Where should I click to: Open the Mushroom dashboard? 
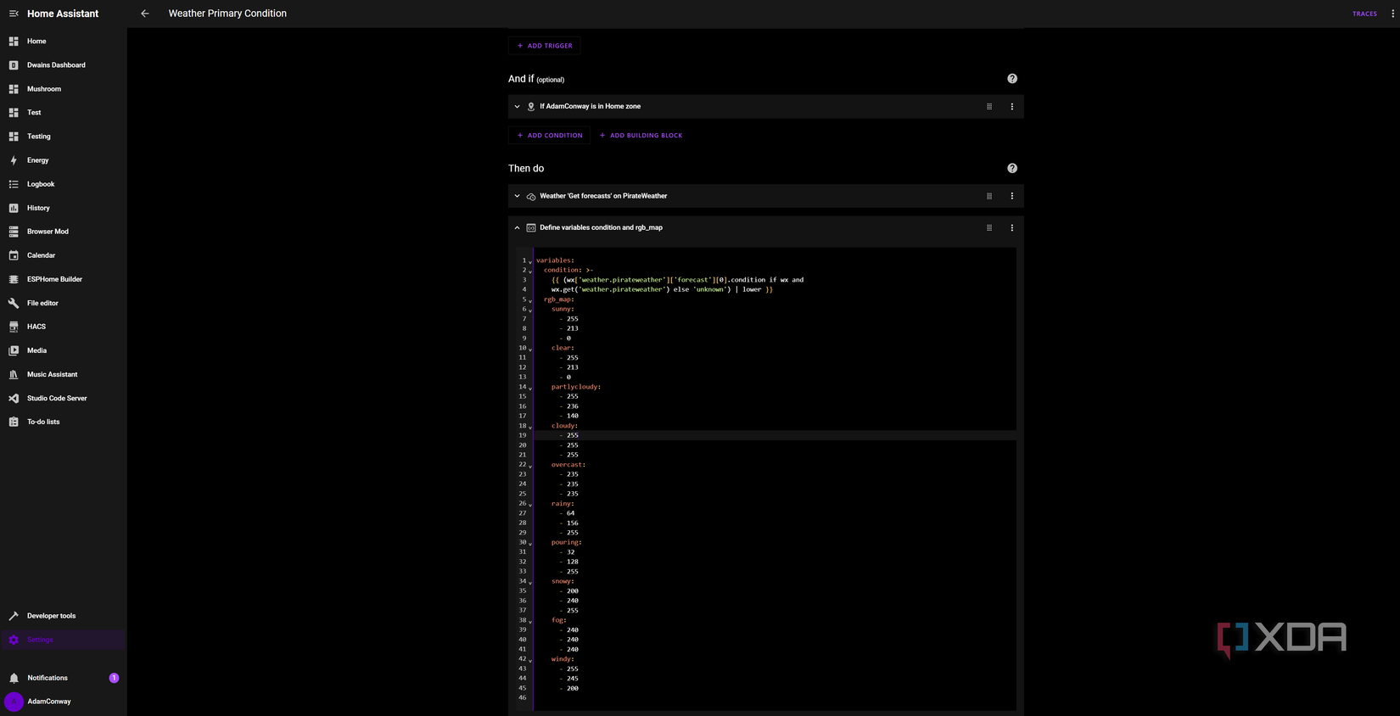coord(63,88)
